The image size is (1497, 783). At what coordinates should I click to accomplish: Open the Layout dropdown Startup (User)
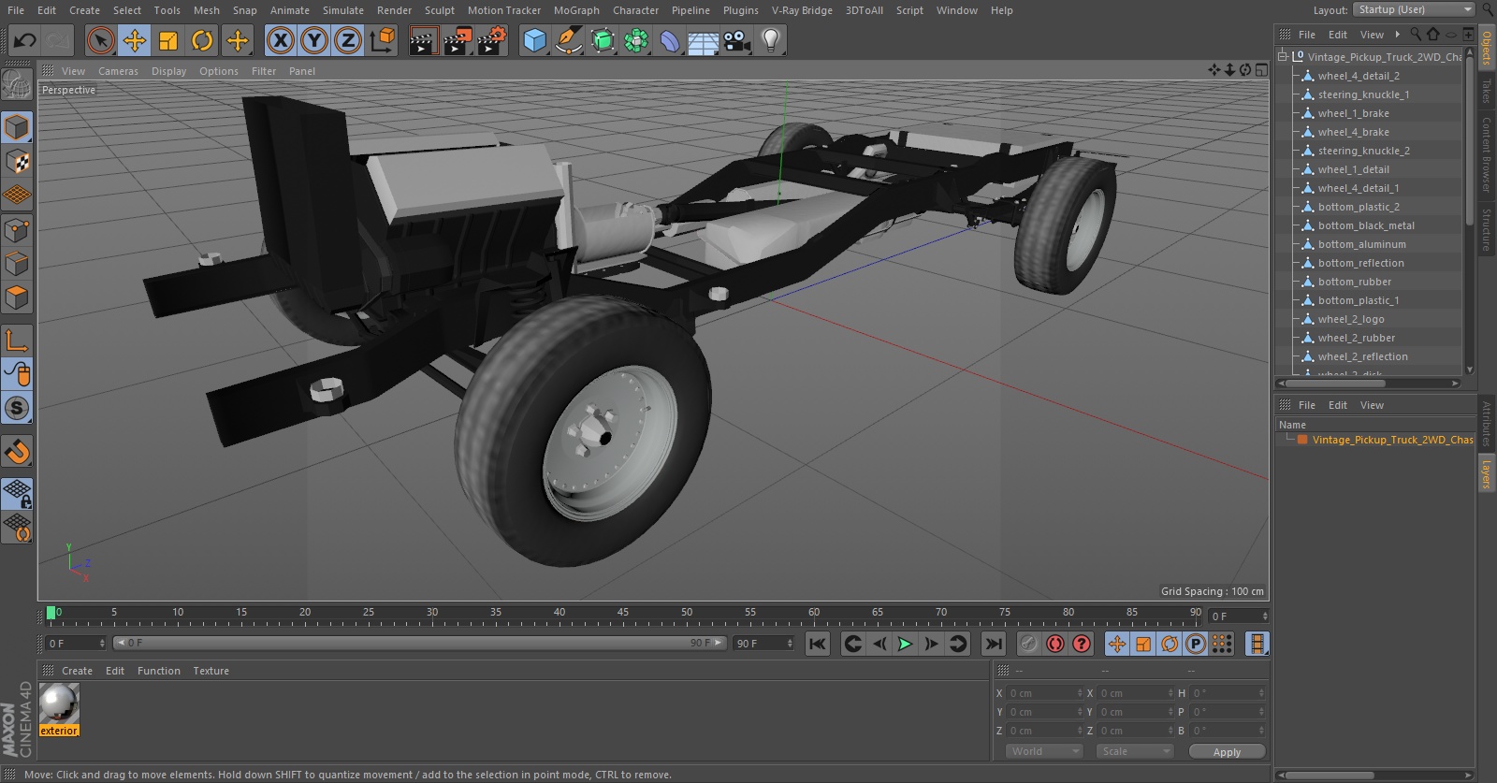pyautogui.click(x=1414, y=9)
